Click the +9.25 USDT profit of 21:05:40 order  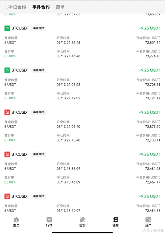point(149,112)
